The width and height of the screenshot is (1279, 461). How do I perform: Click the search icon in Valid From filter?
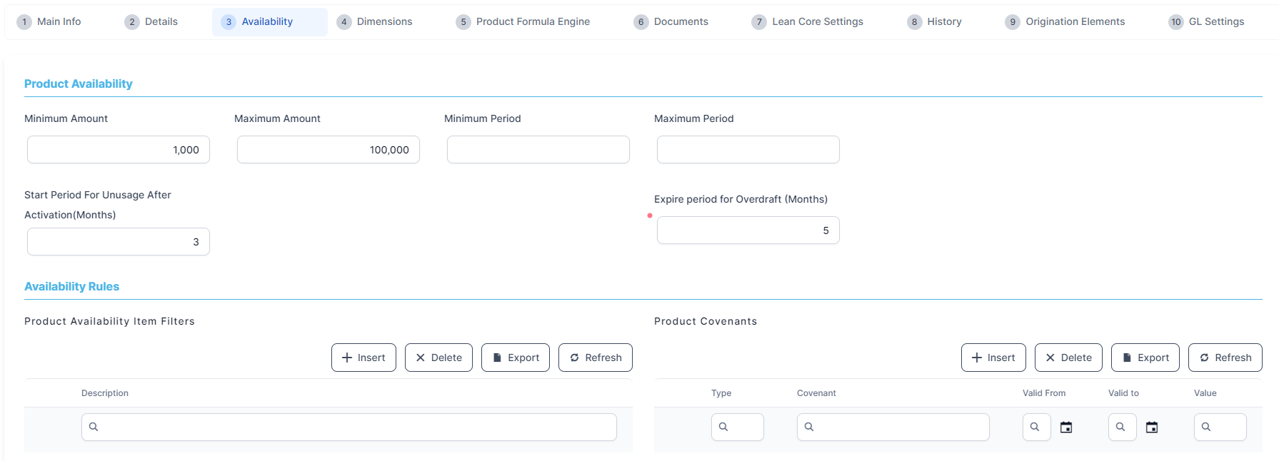click(x=1035, y=427)
